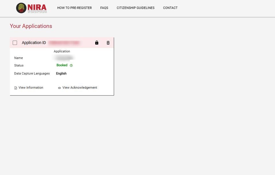Open the View Information link
Viewport: 275px width, 175px height.
(x=31, y=87)
